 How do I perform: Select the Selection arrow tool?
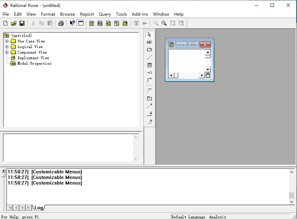click(x=149, y=34)
